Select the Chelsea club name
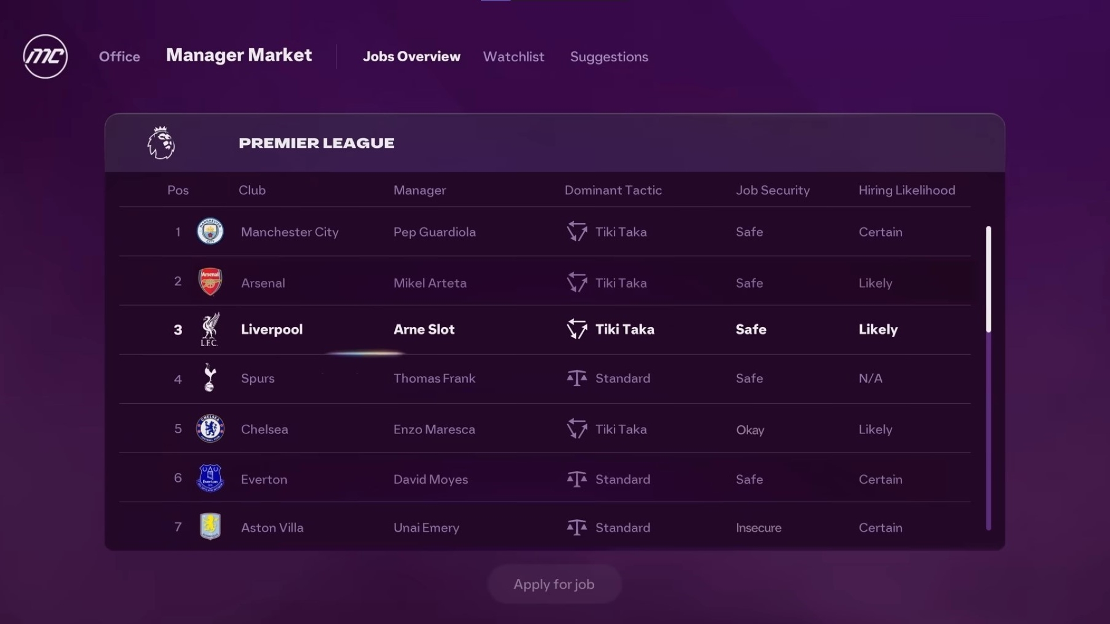Viewport: 1110px width, 624px height. coord(264,429)
